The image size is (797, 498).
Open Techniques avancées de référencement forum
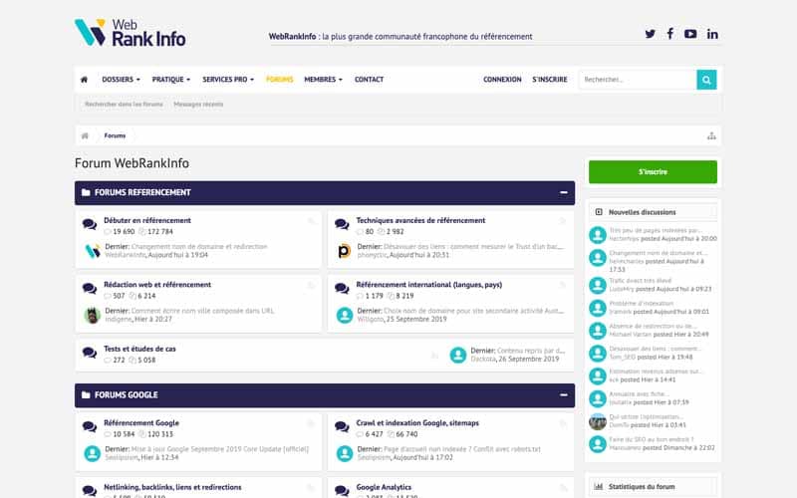point(420,220)
